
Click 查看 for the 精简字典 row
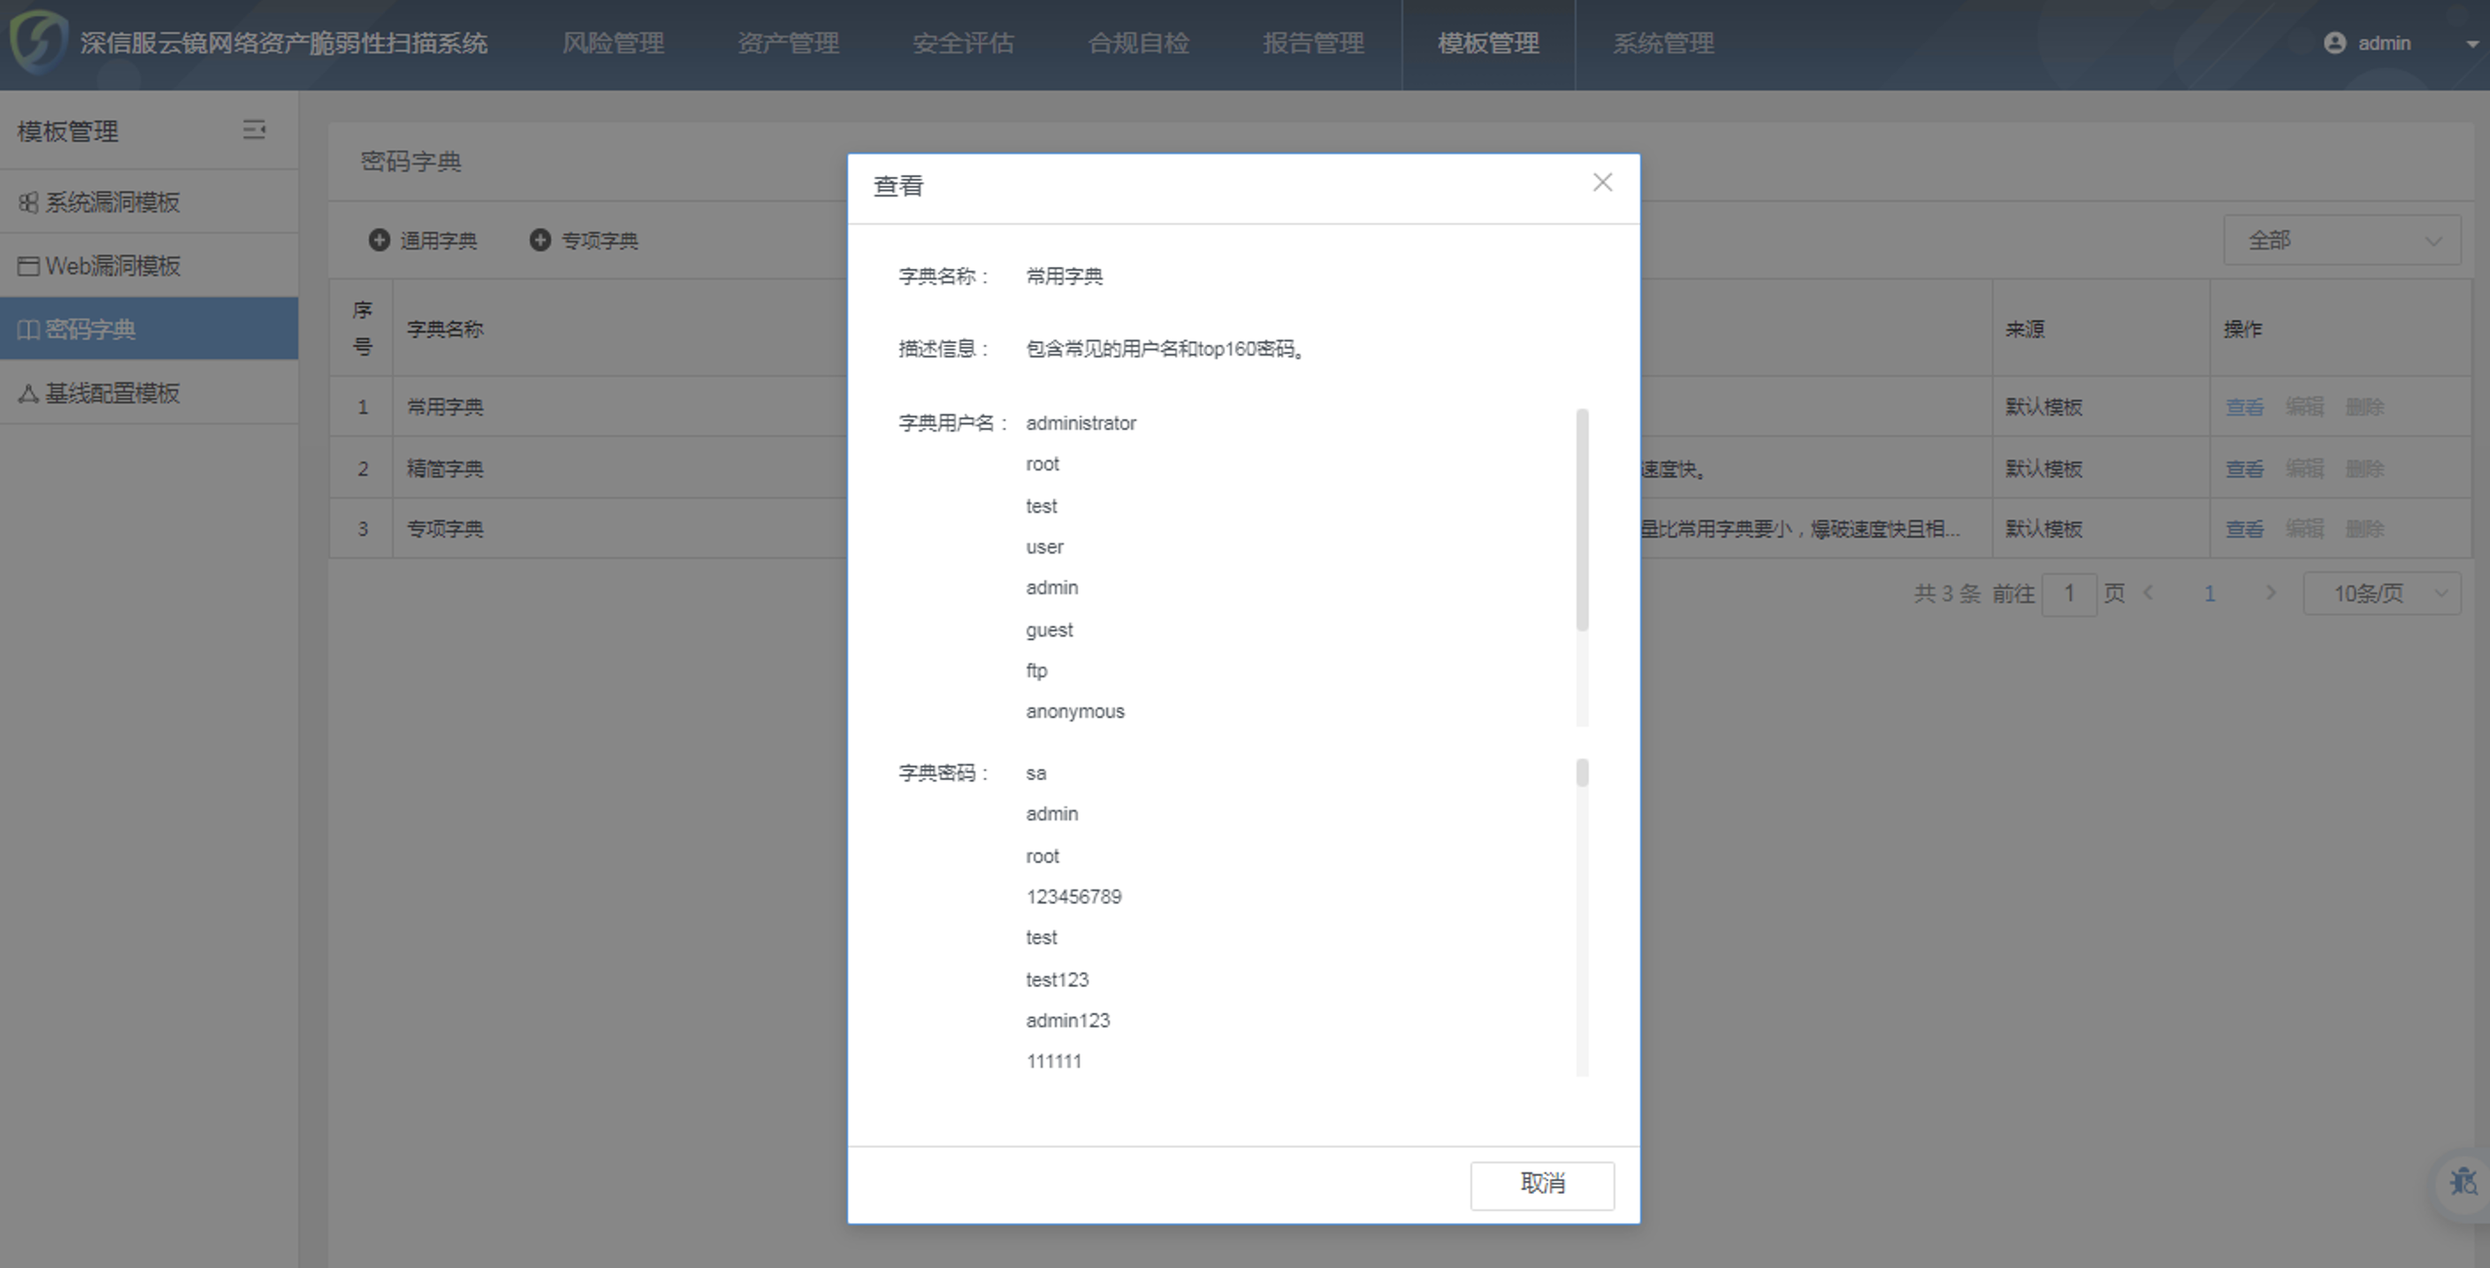click(x=2243, y=469)
